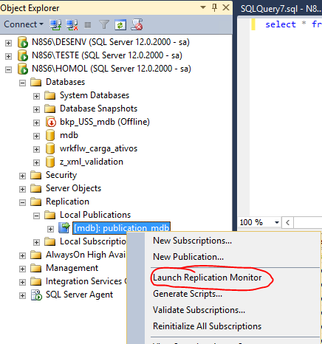Collapse the Local Publications folder
This screenshot has width=322, height=344.
pyautogui.click(x=36, y=216)
